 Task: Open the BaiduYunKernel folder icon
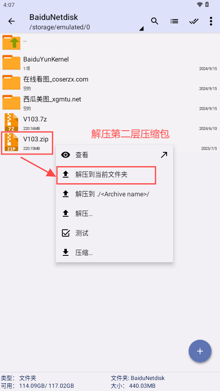click(x=11, y=62)
